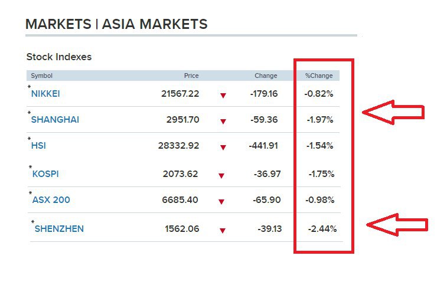Click the red down triangle for HSI

(x=223, y=148)
